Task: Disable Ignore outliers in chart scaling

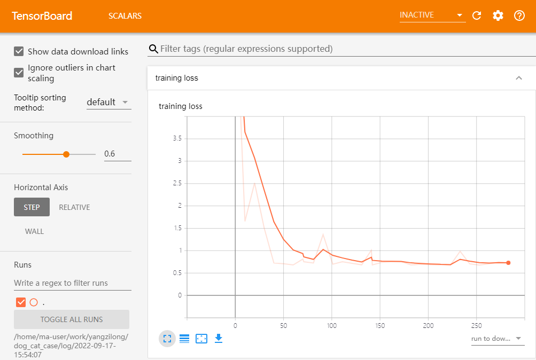Action: coord(19,73)
